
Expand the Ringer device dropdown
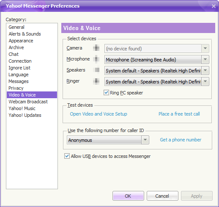[205, 82]
